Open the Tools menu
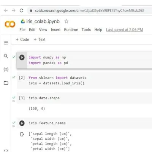The image size is (152, 152). (x=86, y=30)
